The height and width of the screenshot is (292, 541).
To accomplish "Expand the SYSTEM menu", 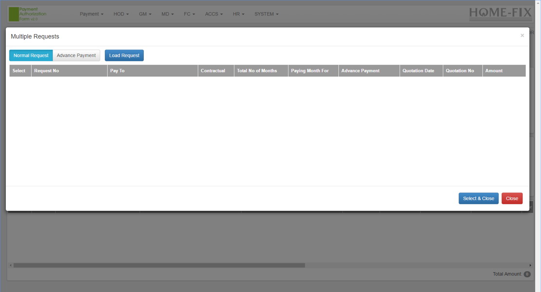I will 266,14.
